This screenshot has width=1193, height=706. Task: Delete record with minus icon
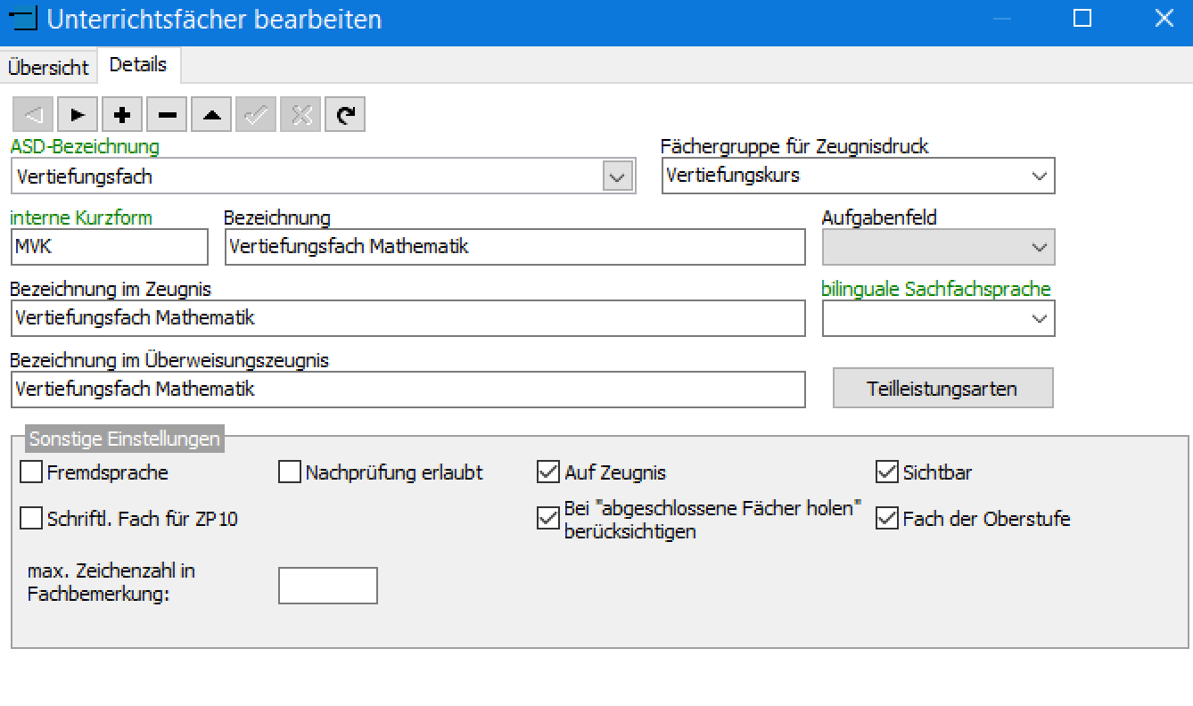(x=167, y=114)
